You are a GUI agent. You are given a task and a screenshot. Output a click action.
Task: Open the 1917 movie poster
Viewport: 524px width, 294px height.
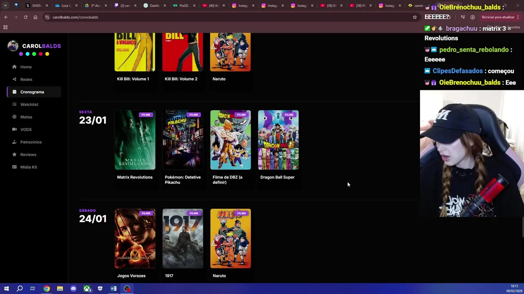(183, 238)
